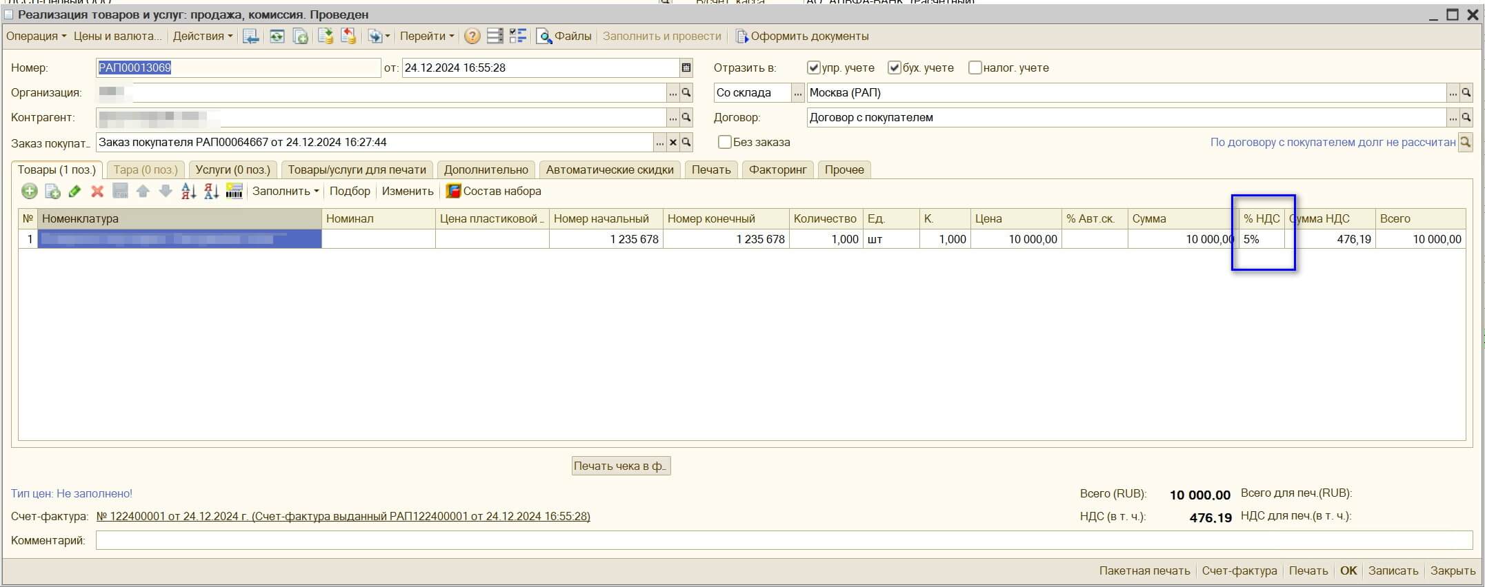Open the Заполнить dropdown in the table toolbar
The width and height of the screenshot is (1485, 587).
click(285, 192)
